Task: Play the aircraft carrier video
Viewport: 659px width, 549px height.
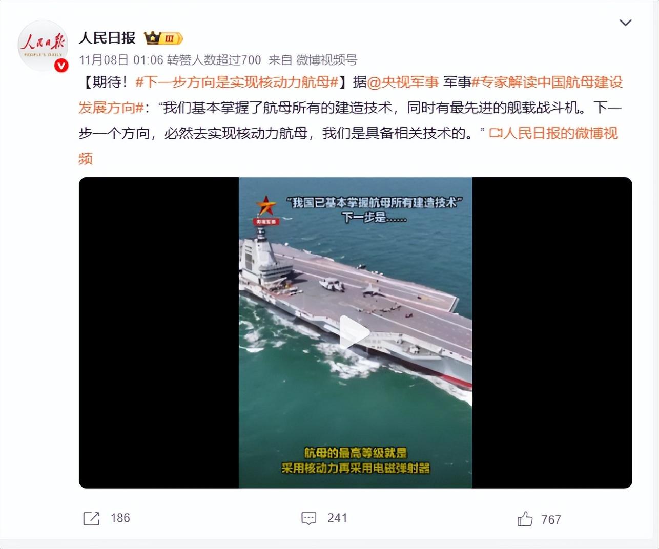Action: click(355, 332)
